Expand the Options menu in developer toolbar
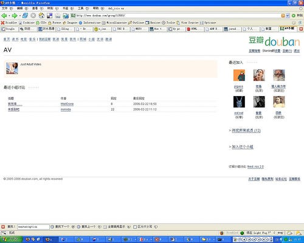 [x=208, y=22]
